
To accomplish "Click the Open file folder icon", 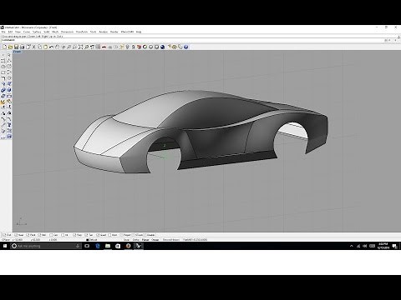I will tap(10, 47).
